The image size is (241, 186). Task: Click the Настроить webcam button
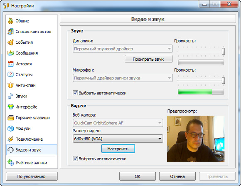tap(118, 149)
